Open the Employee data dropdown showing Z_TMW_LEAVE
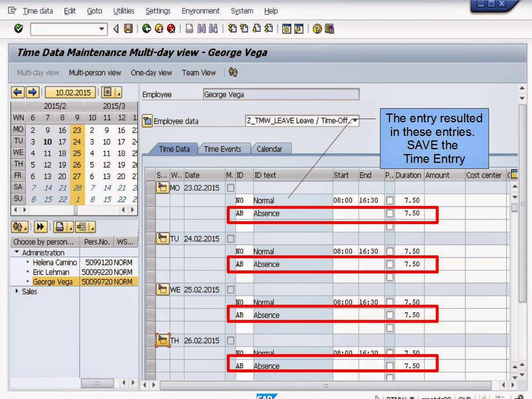The height and width of the screenshot is (399, 532). coord(355,121)
